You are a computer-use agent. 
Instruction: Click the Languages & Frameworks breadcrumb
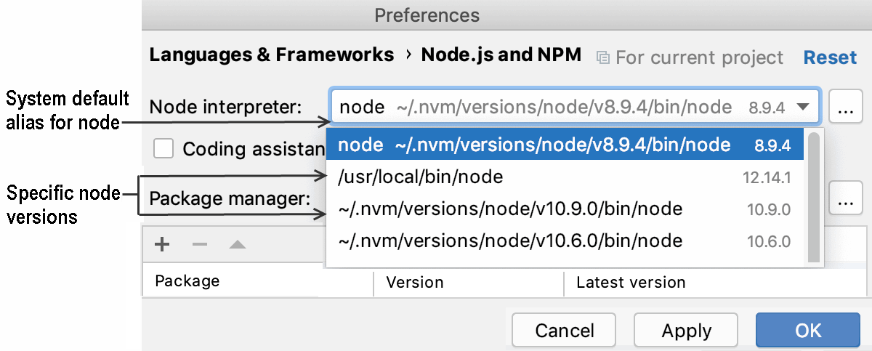(x=271, y=55)
